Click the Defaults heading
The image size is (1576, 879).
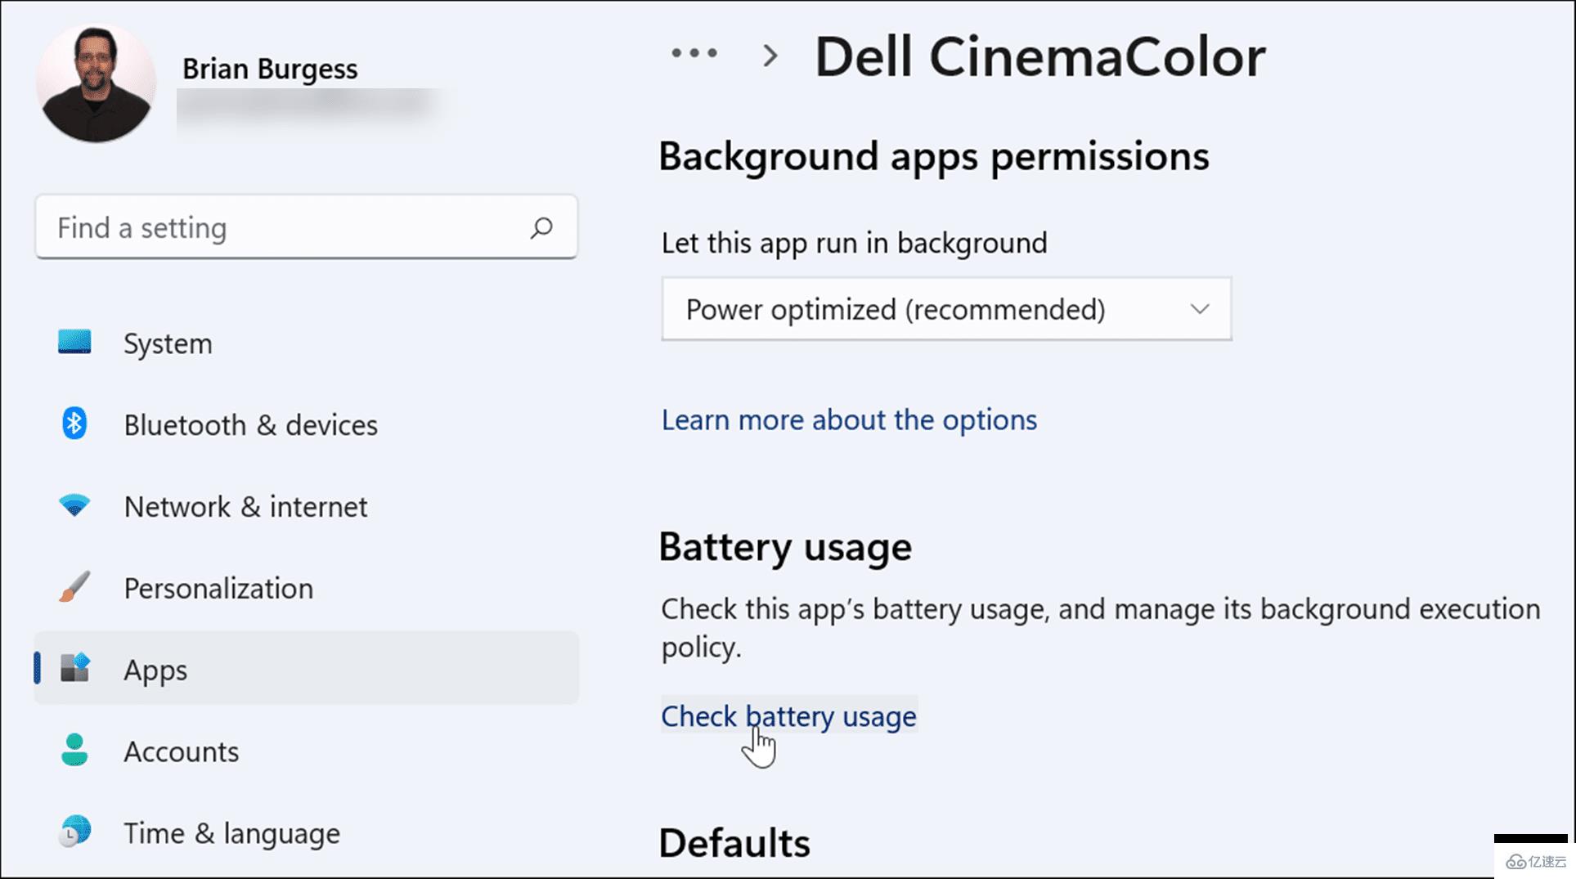734,843
